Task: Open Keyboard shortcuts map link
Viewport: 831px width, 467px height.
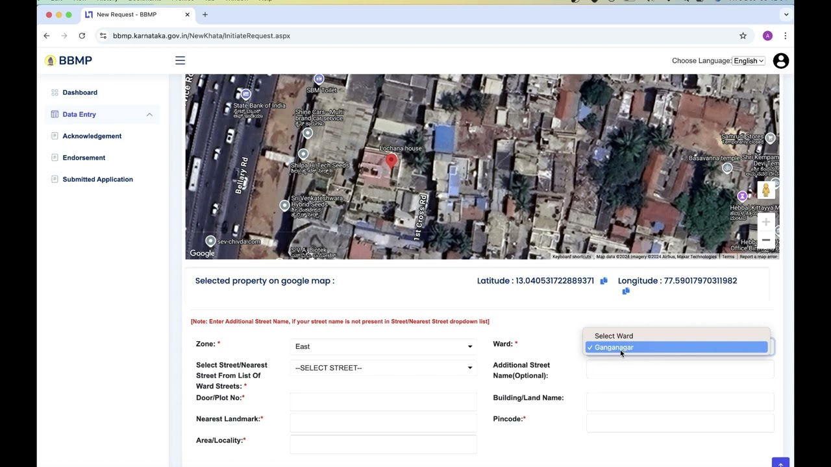Action: point(571,257)
